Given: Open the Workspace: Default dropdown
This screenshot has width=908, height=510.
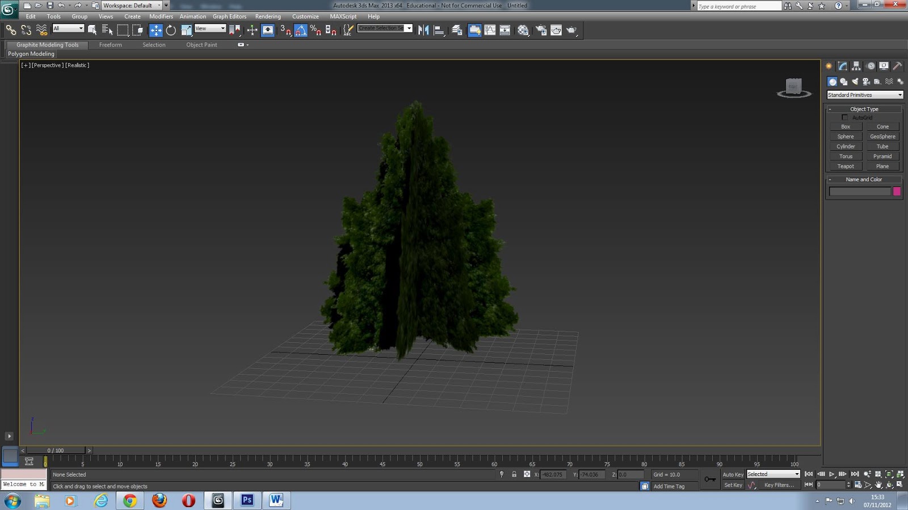Looking at the screenshot, I should pos(132,6).
